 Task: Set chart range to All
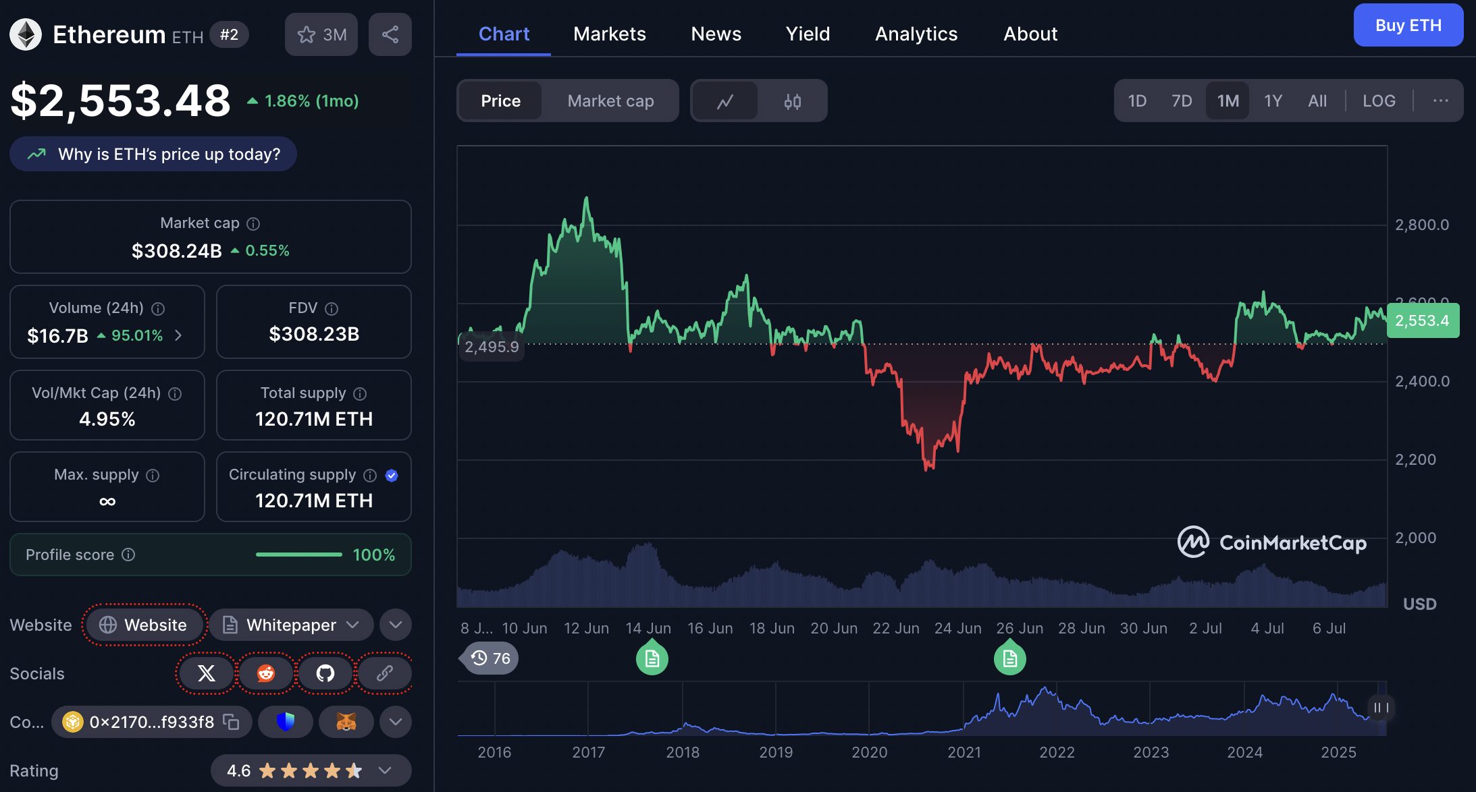click(x=1317, y=101)
